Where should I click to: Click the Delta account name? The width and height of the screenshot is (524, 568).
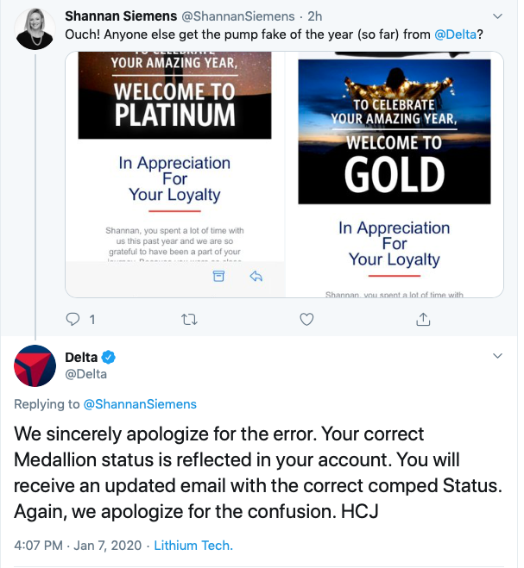click(x=82, y=357)
